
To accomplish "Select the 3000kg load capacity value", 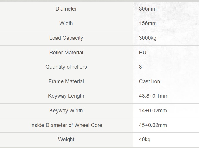I will tap(148, 38).
